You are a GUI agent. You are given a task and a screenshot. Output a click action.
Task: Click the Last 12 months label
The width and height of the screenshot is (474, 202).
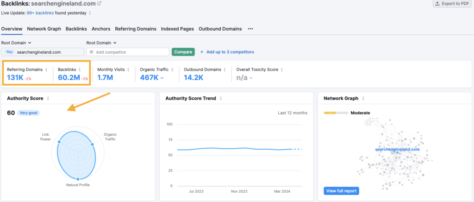pyautogui.click(x=293, y=113)
